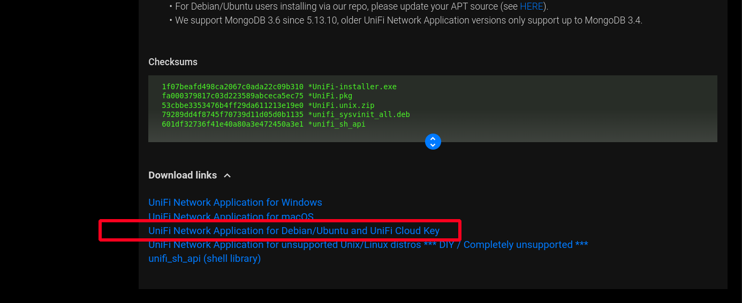742x303 pixels.
Task: Collapse the Download links chevron
Action: (x=227, y=175)
